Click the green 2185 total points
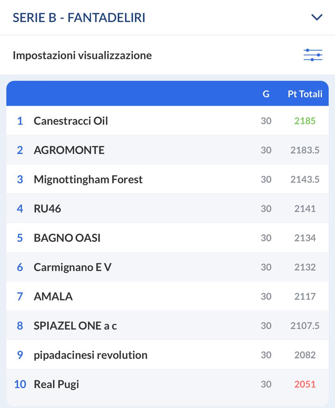335x408 pixels. point(305,121)
